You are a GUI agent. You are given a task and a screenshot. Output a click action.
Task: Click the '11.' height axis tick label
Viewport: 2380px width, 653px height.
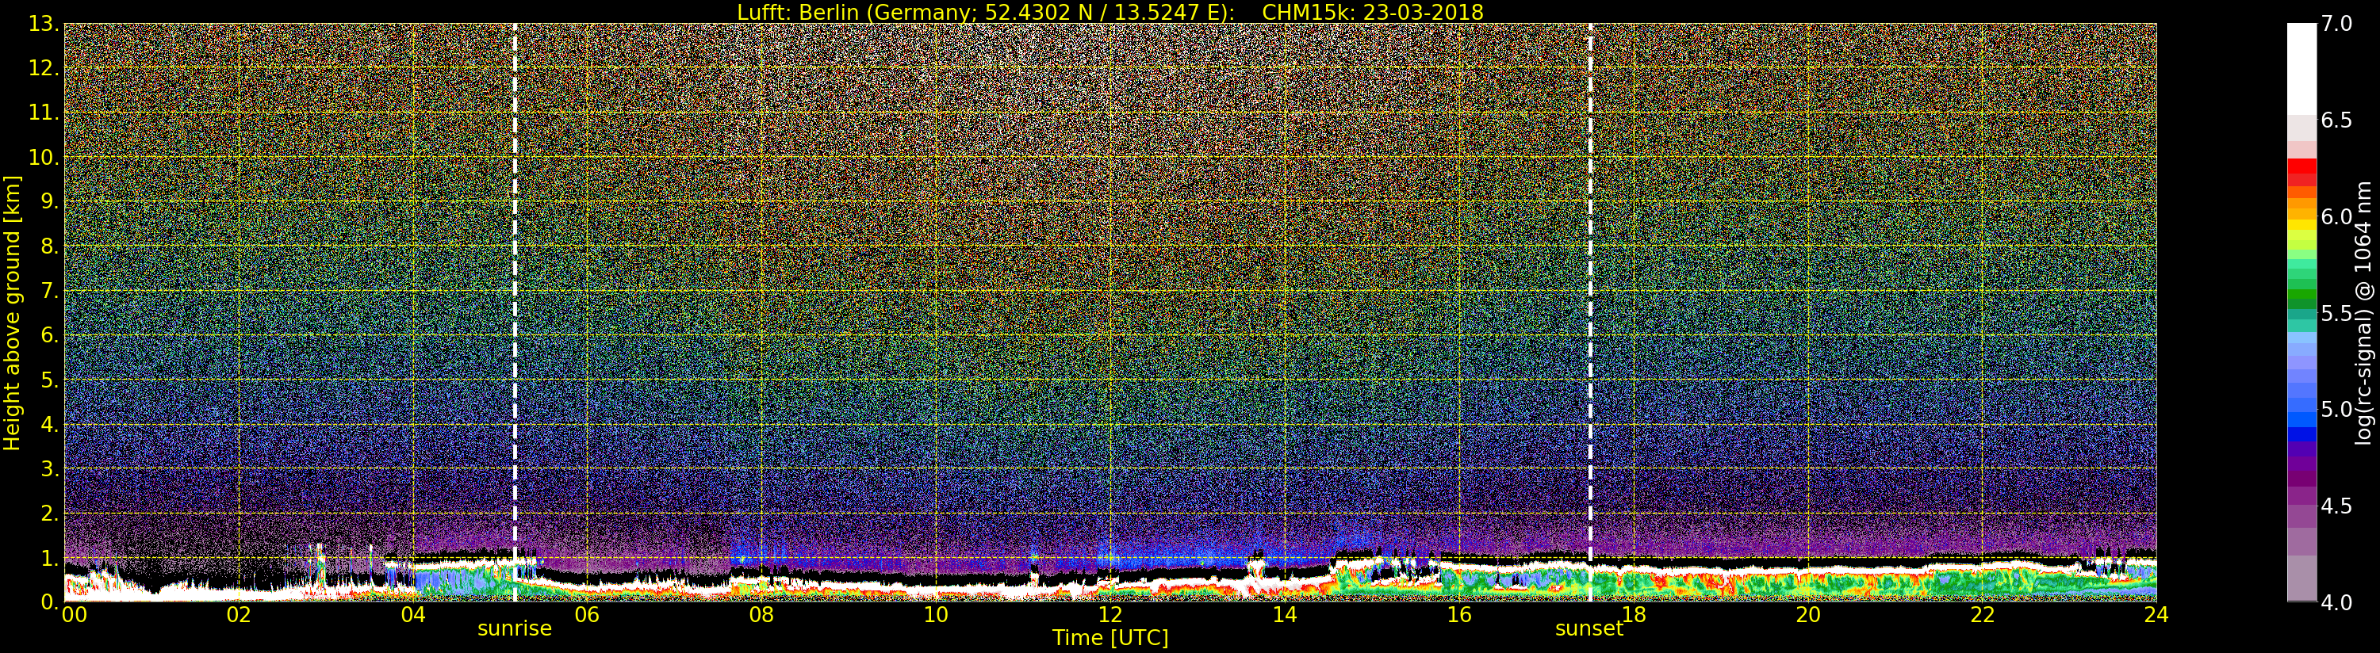tap(44, 113)
